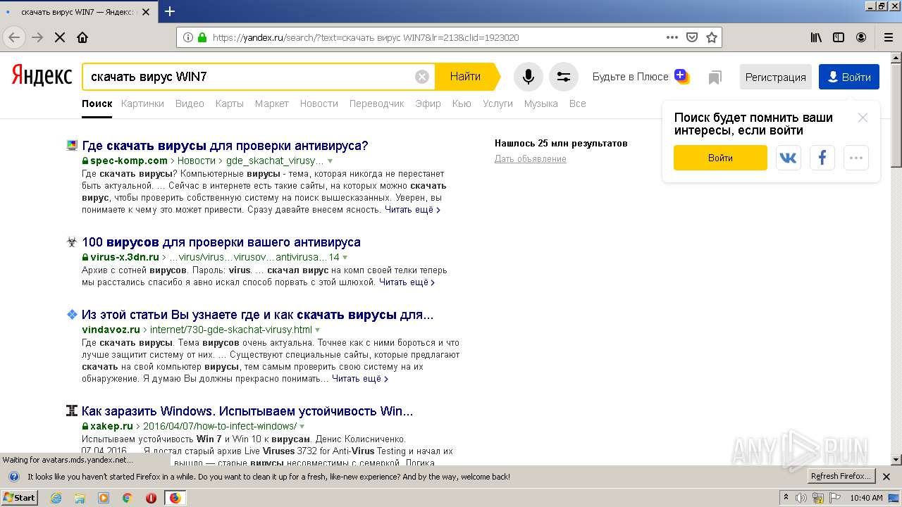
Task: Click the 'Дать объявление' link
Action: pos(531,159)
